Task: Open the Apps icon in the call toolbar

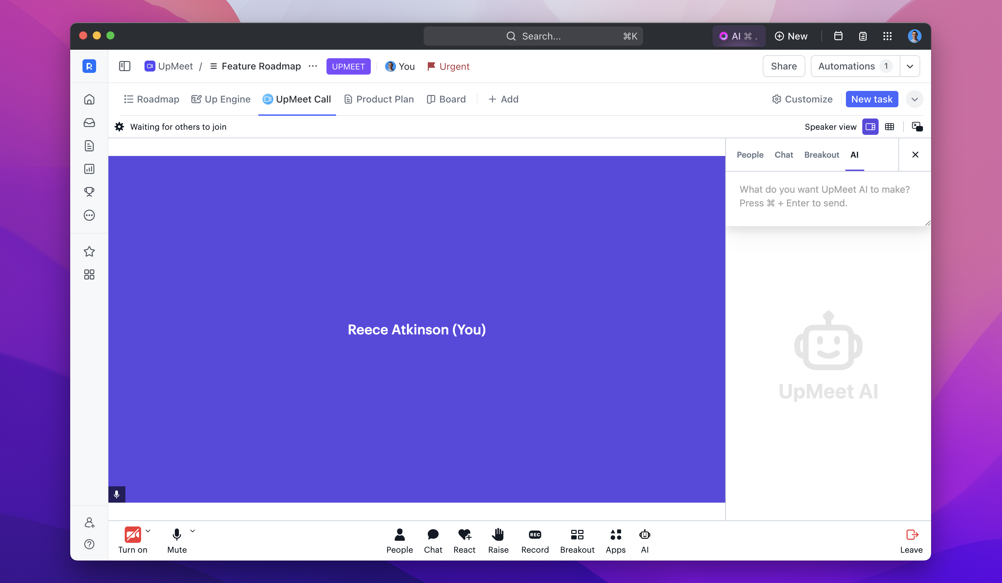Action: 615,535
